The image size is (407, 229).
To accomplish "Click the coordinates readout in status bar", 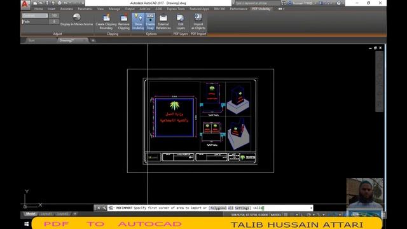I will tap(249, 215).
